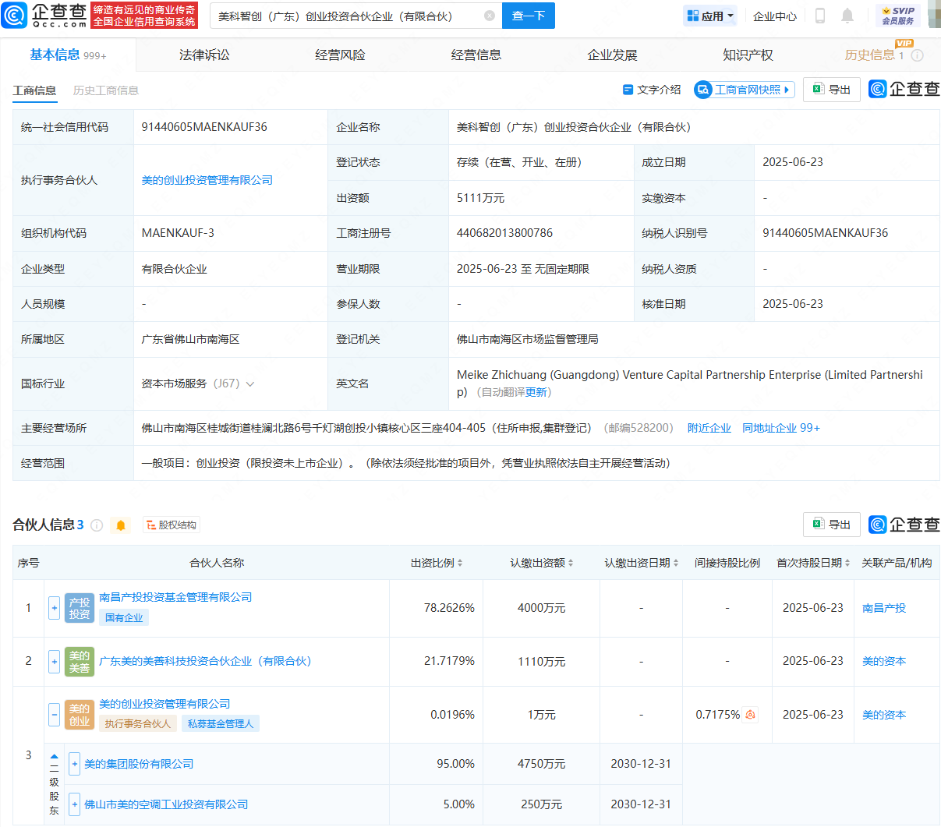Open the Qcc.com logo homepage

(44, 15)
